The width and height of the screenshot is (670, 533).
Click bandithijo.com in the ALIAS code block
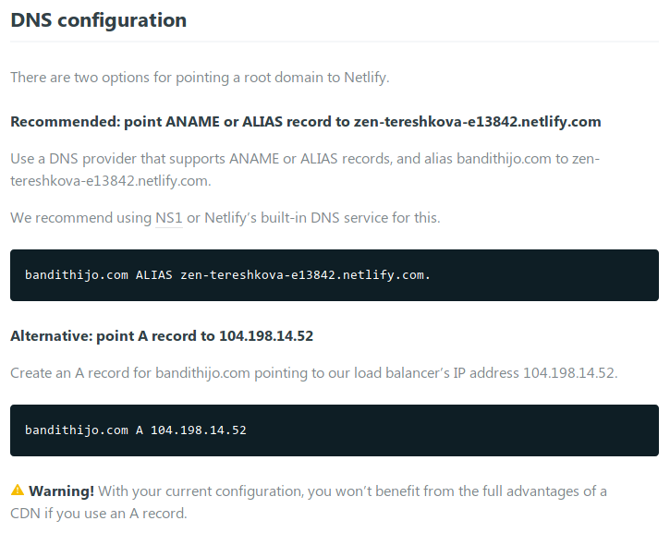click(76, 275)
